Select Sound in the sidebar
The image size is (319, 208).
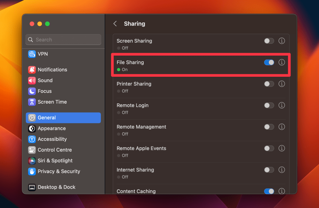point(45,80)
